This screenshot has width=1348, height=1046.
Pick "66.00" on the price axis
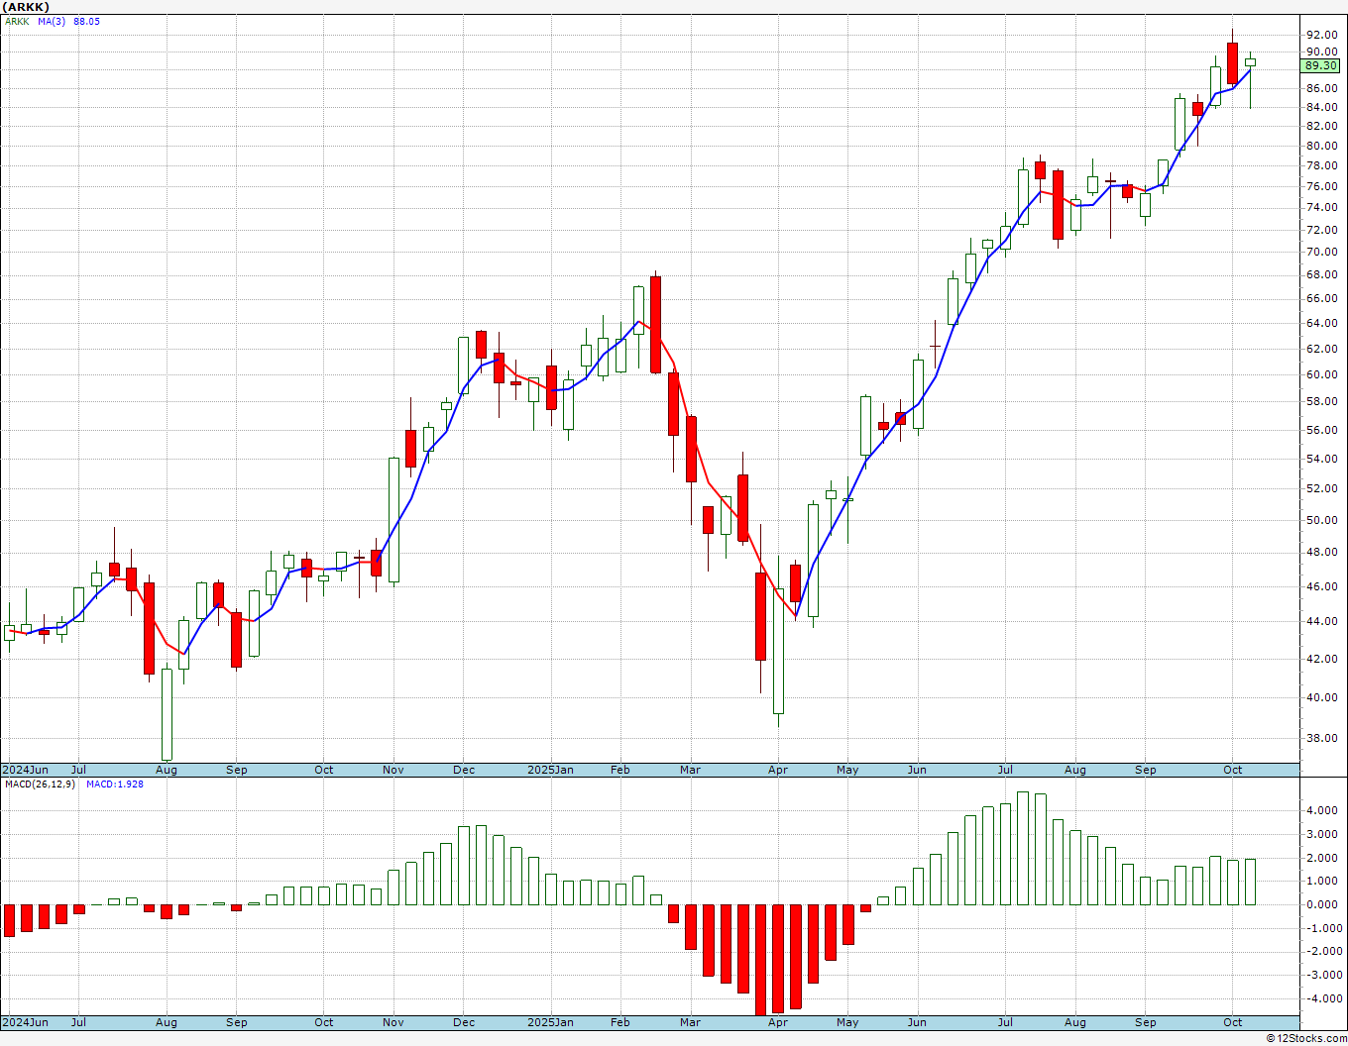(x=1321, y=298)
